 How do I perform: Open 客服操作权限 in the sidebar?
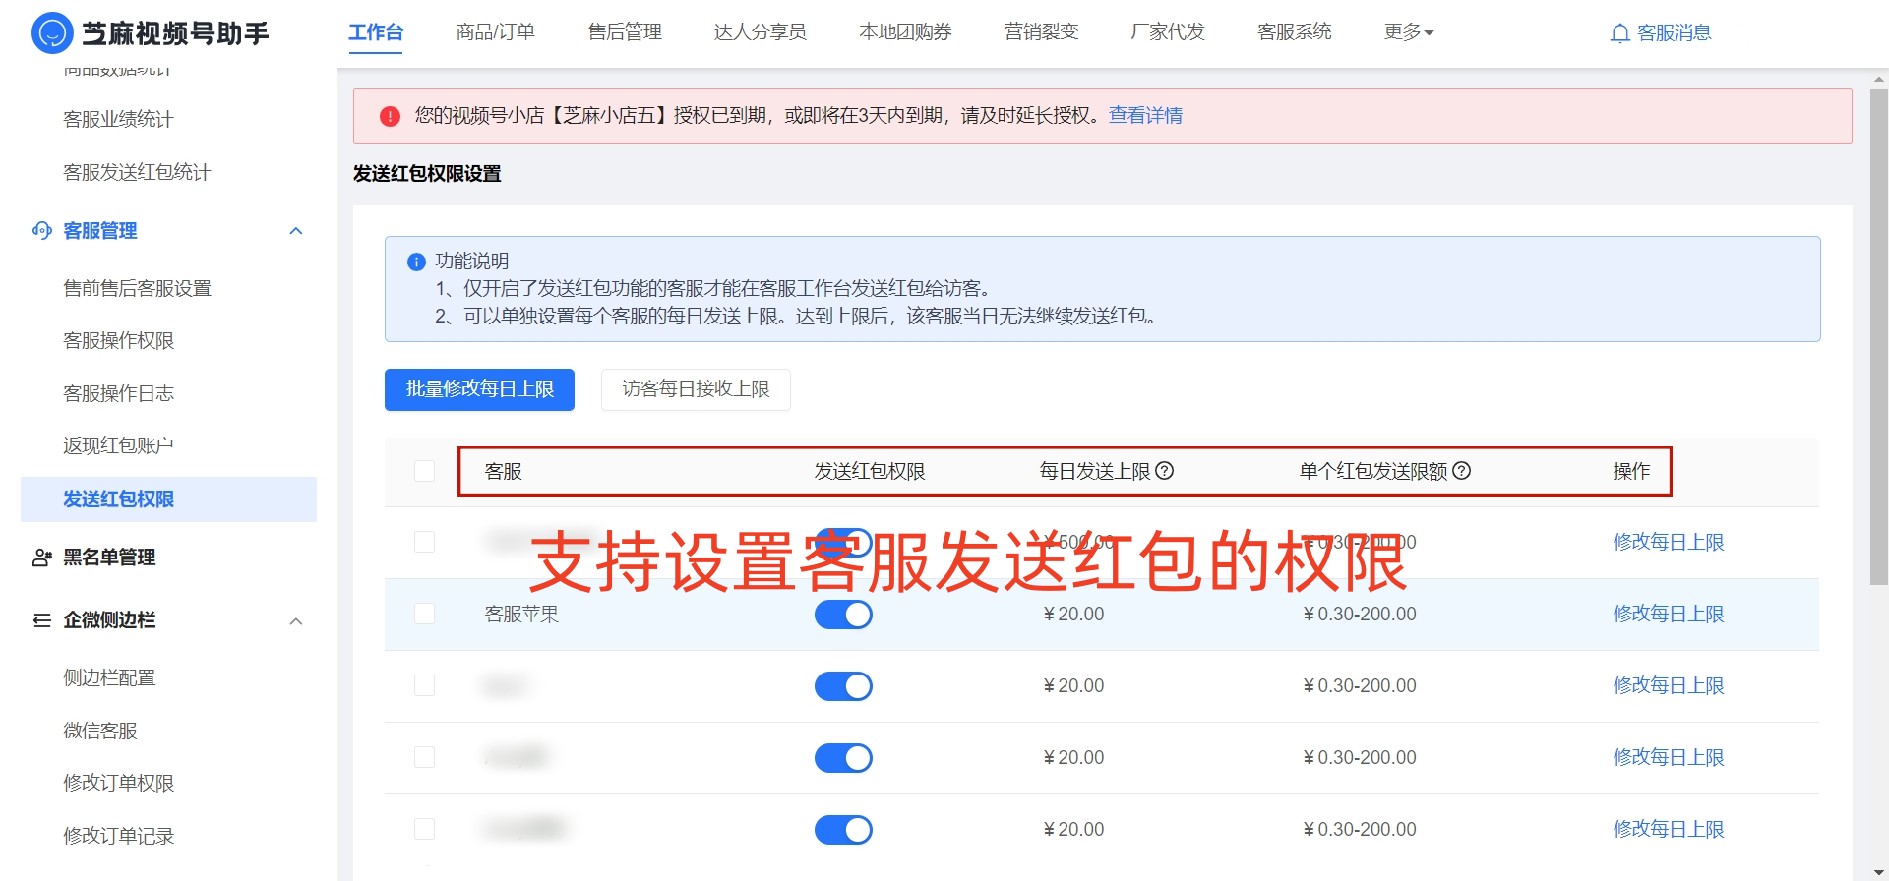(118, 341)
